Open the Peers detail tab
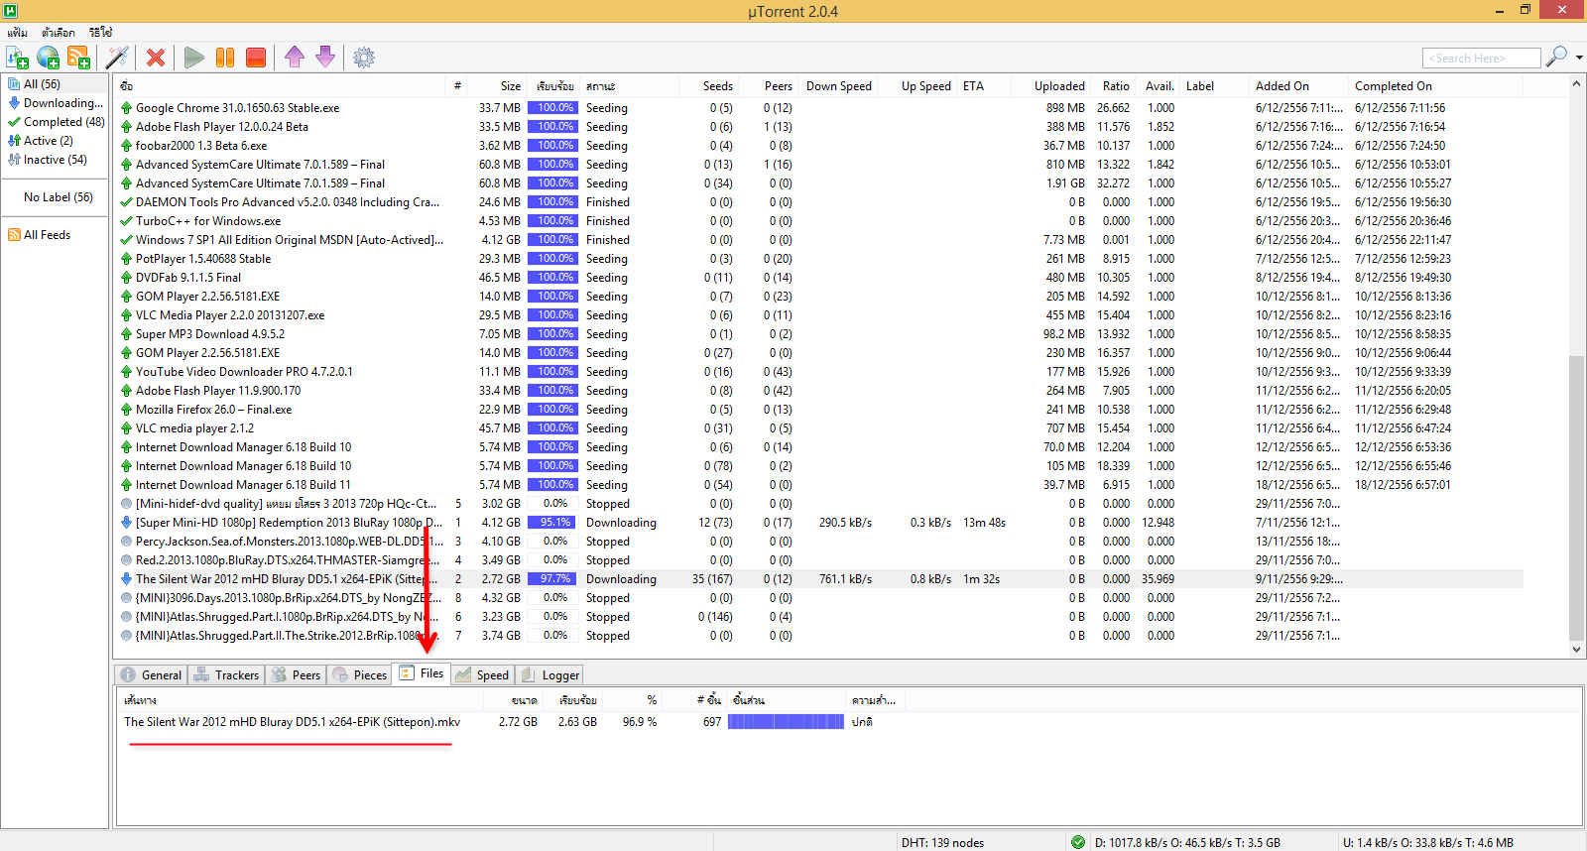 [x=297, y=675]
